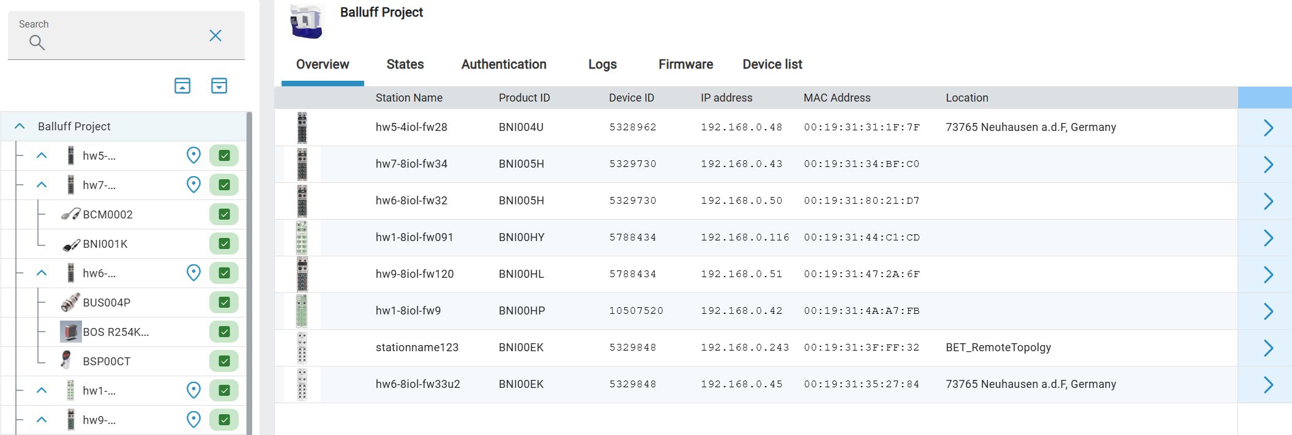Click location pin for hw9 device
Screen dimensions: 1292x435
pyautogui.click(x=193, y=420)
